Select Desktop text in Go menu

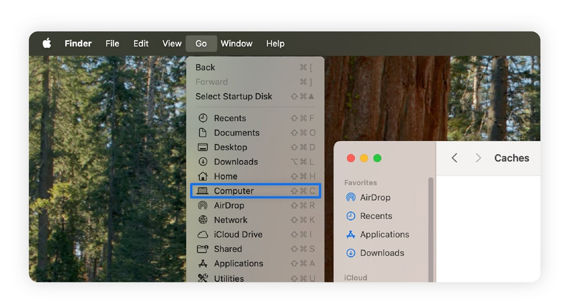pos(230,147)
